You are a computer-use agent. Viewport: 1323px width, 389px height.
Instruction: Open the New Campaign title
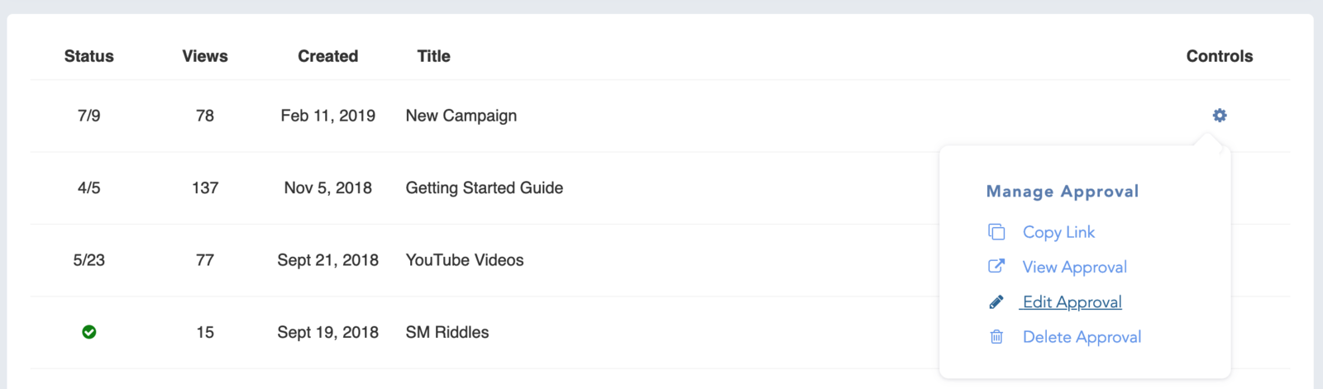(x=461, y=116)
